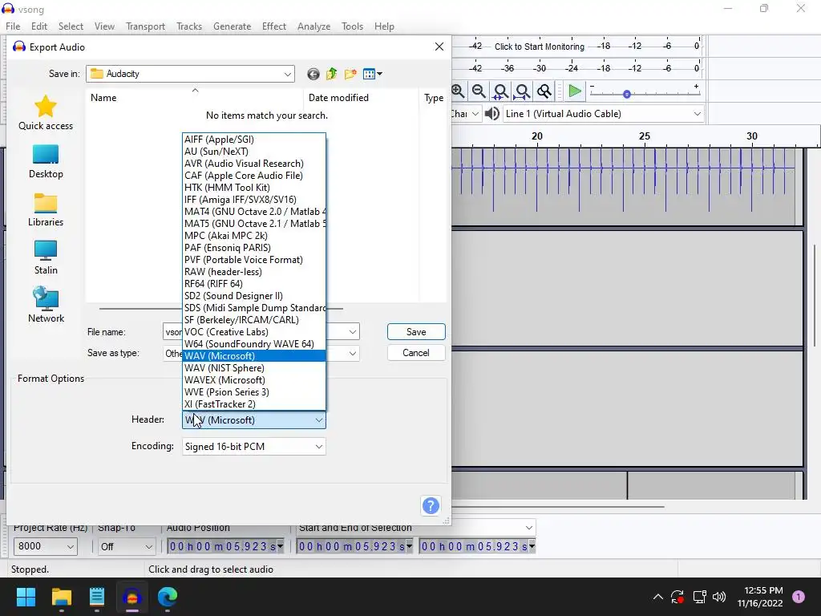Open the Analyze menu
Viewport: 821px width, 616px height.
(x=313, y=26)
